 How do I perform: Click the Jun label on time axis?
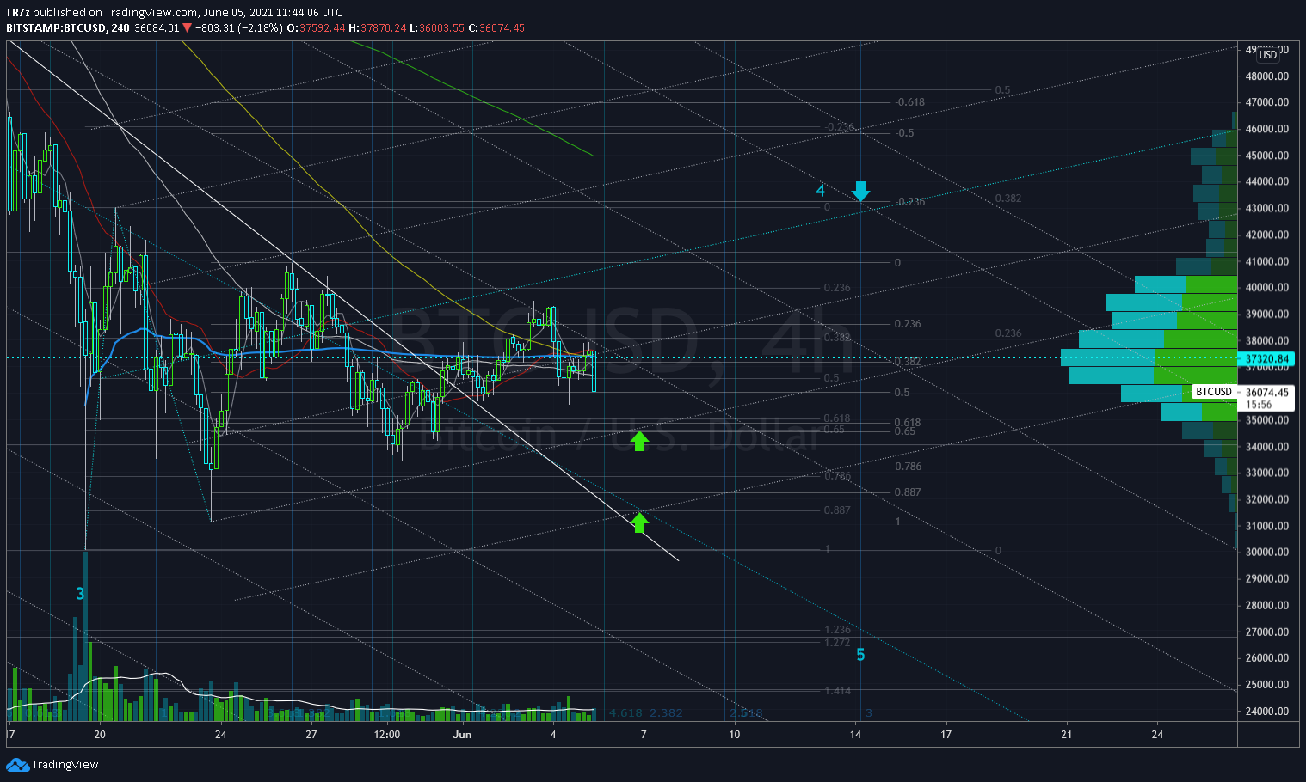463,735
